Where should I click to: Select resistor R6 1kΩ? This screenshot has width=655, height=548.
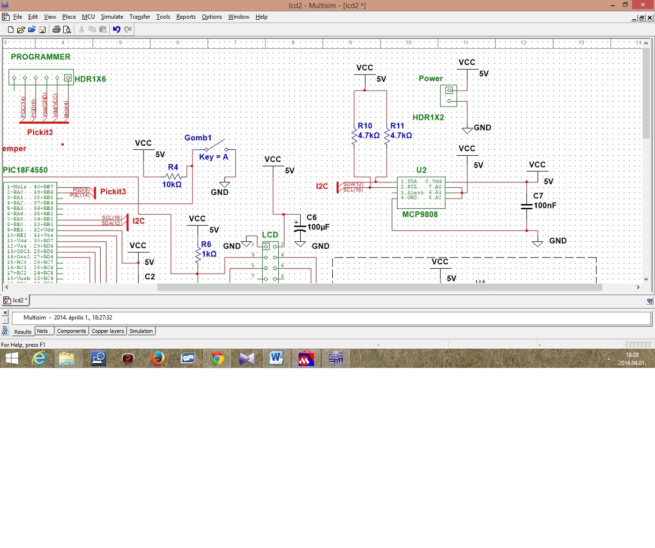click(198, 255)
